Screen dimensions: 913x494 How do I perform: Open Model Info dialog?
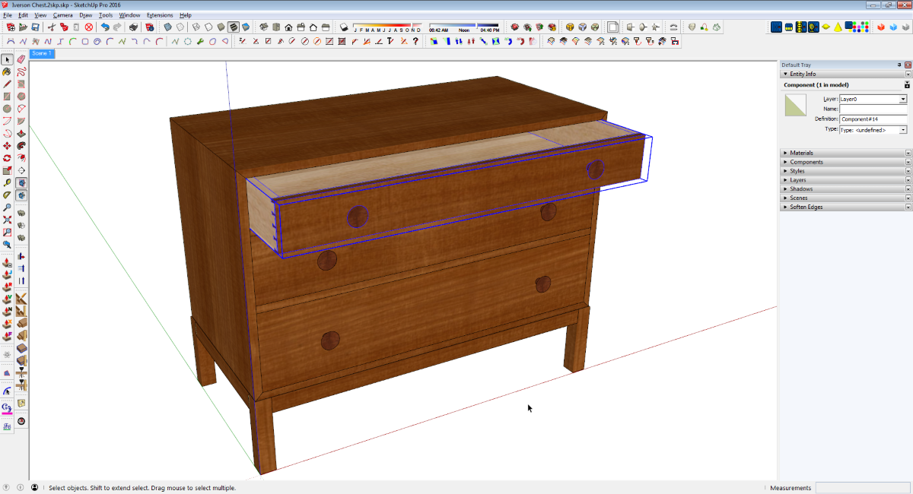tap(150, 27)
